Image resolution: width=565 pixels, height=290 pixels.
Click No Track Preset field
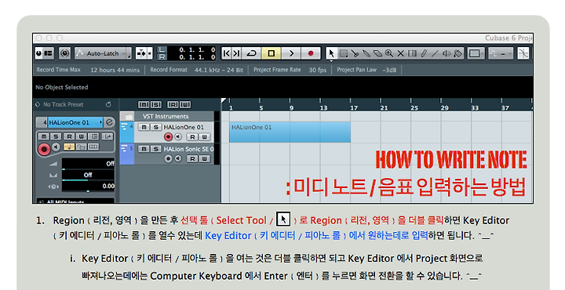click(x=63, y=104)
